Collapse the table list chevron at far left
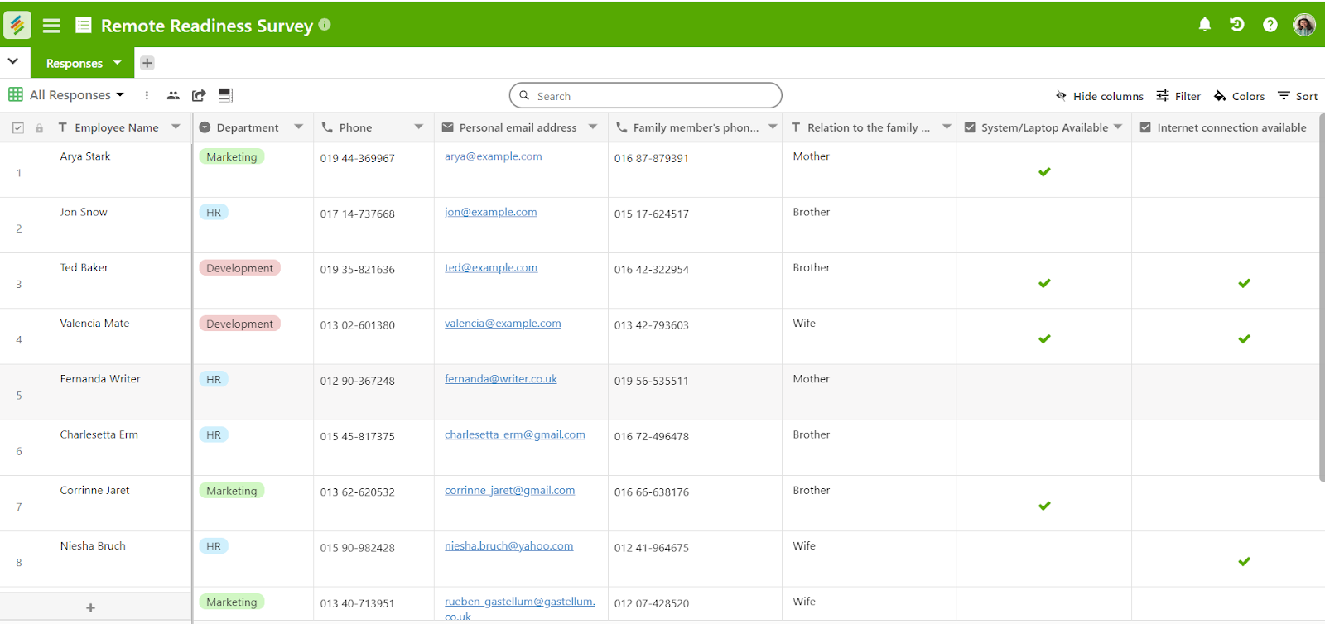This screenshot has height=624, width=1325. tap(13, 61)
